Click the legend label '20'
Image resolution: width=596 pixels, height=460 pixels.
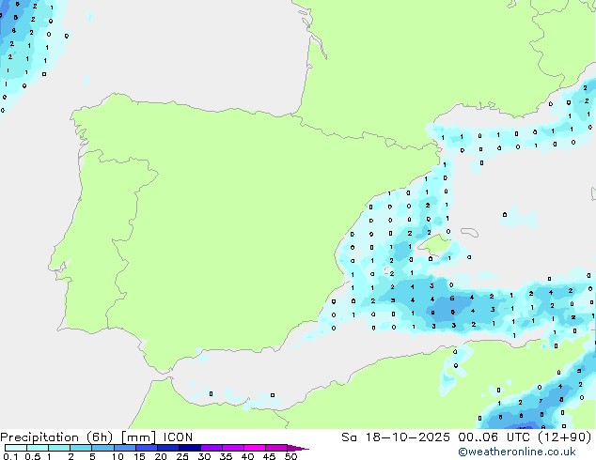pos(161,456)
